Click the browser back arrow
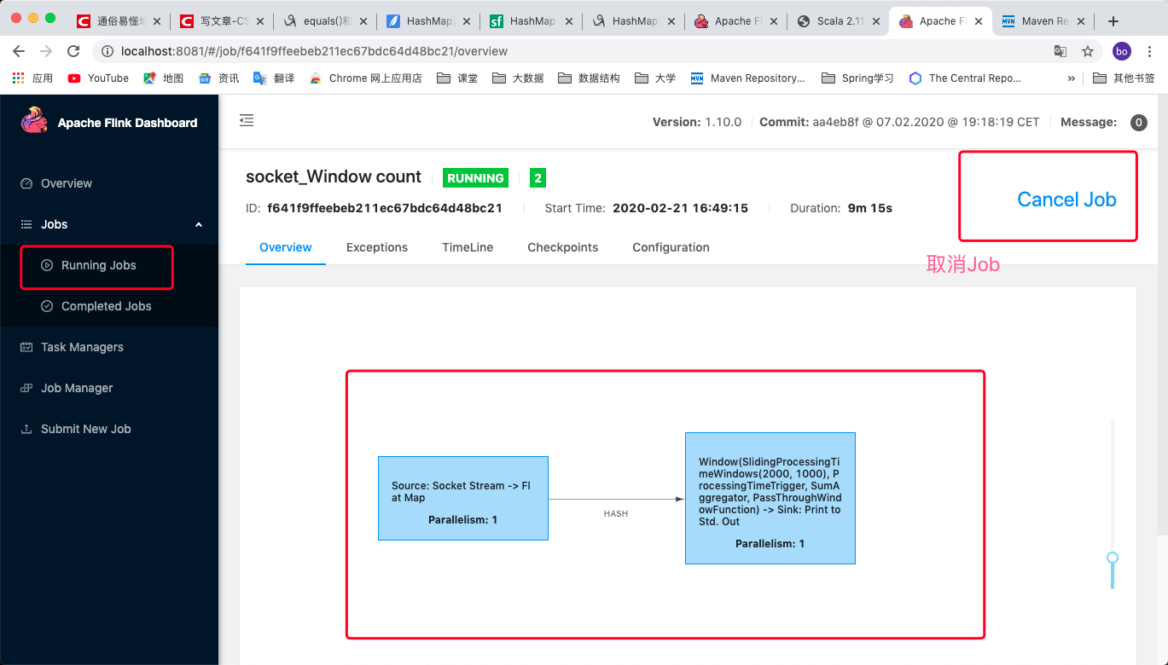1168x665 pixels. pyautogui.click(x=19, y=51)
